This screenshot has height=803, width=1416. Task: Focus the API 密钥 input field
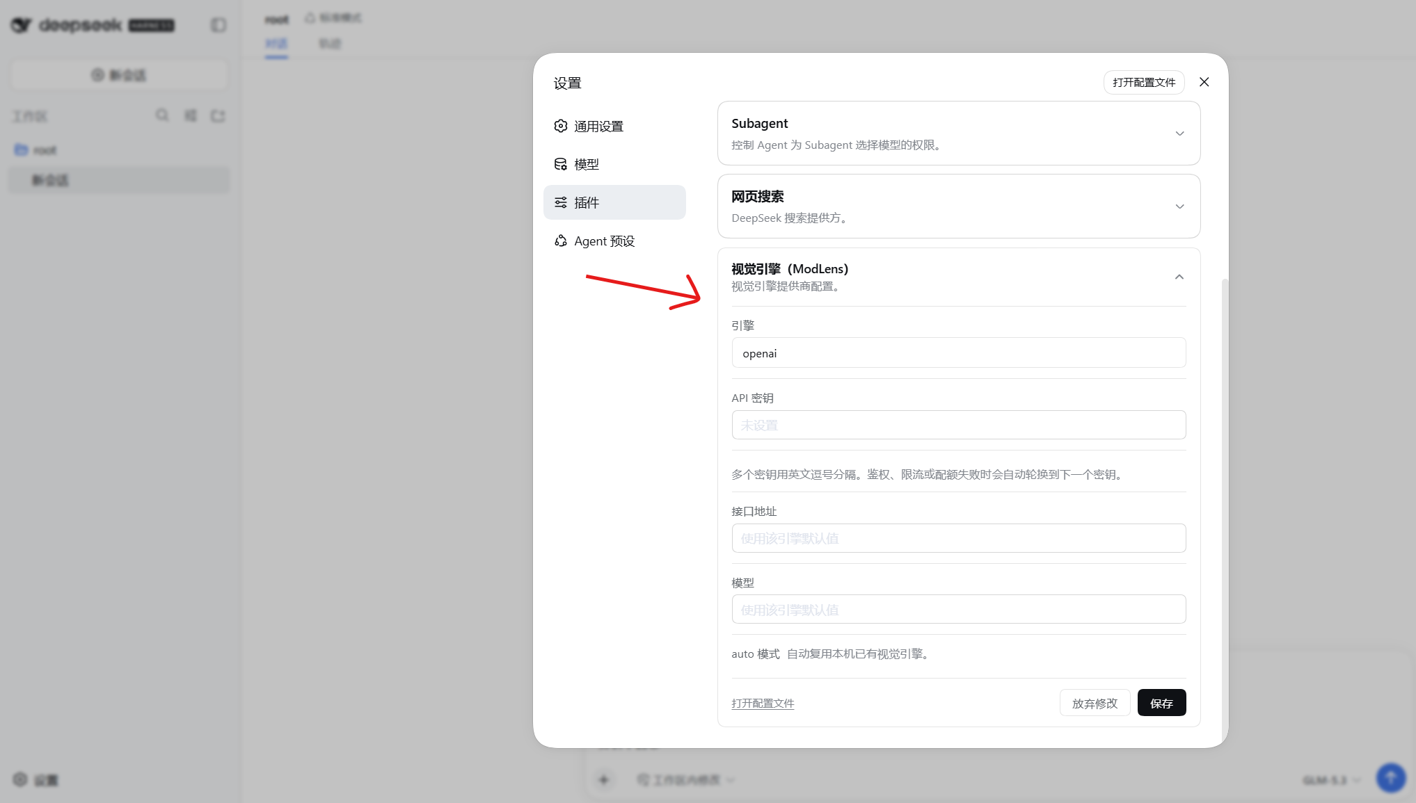[x=958, y=425]
